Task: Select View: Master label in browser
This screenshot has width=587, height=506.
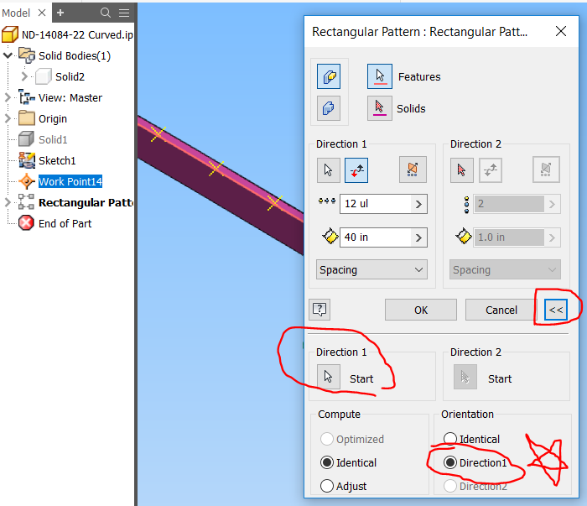Action: 70,97
